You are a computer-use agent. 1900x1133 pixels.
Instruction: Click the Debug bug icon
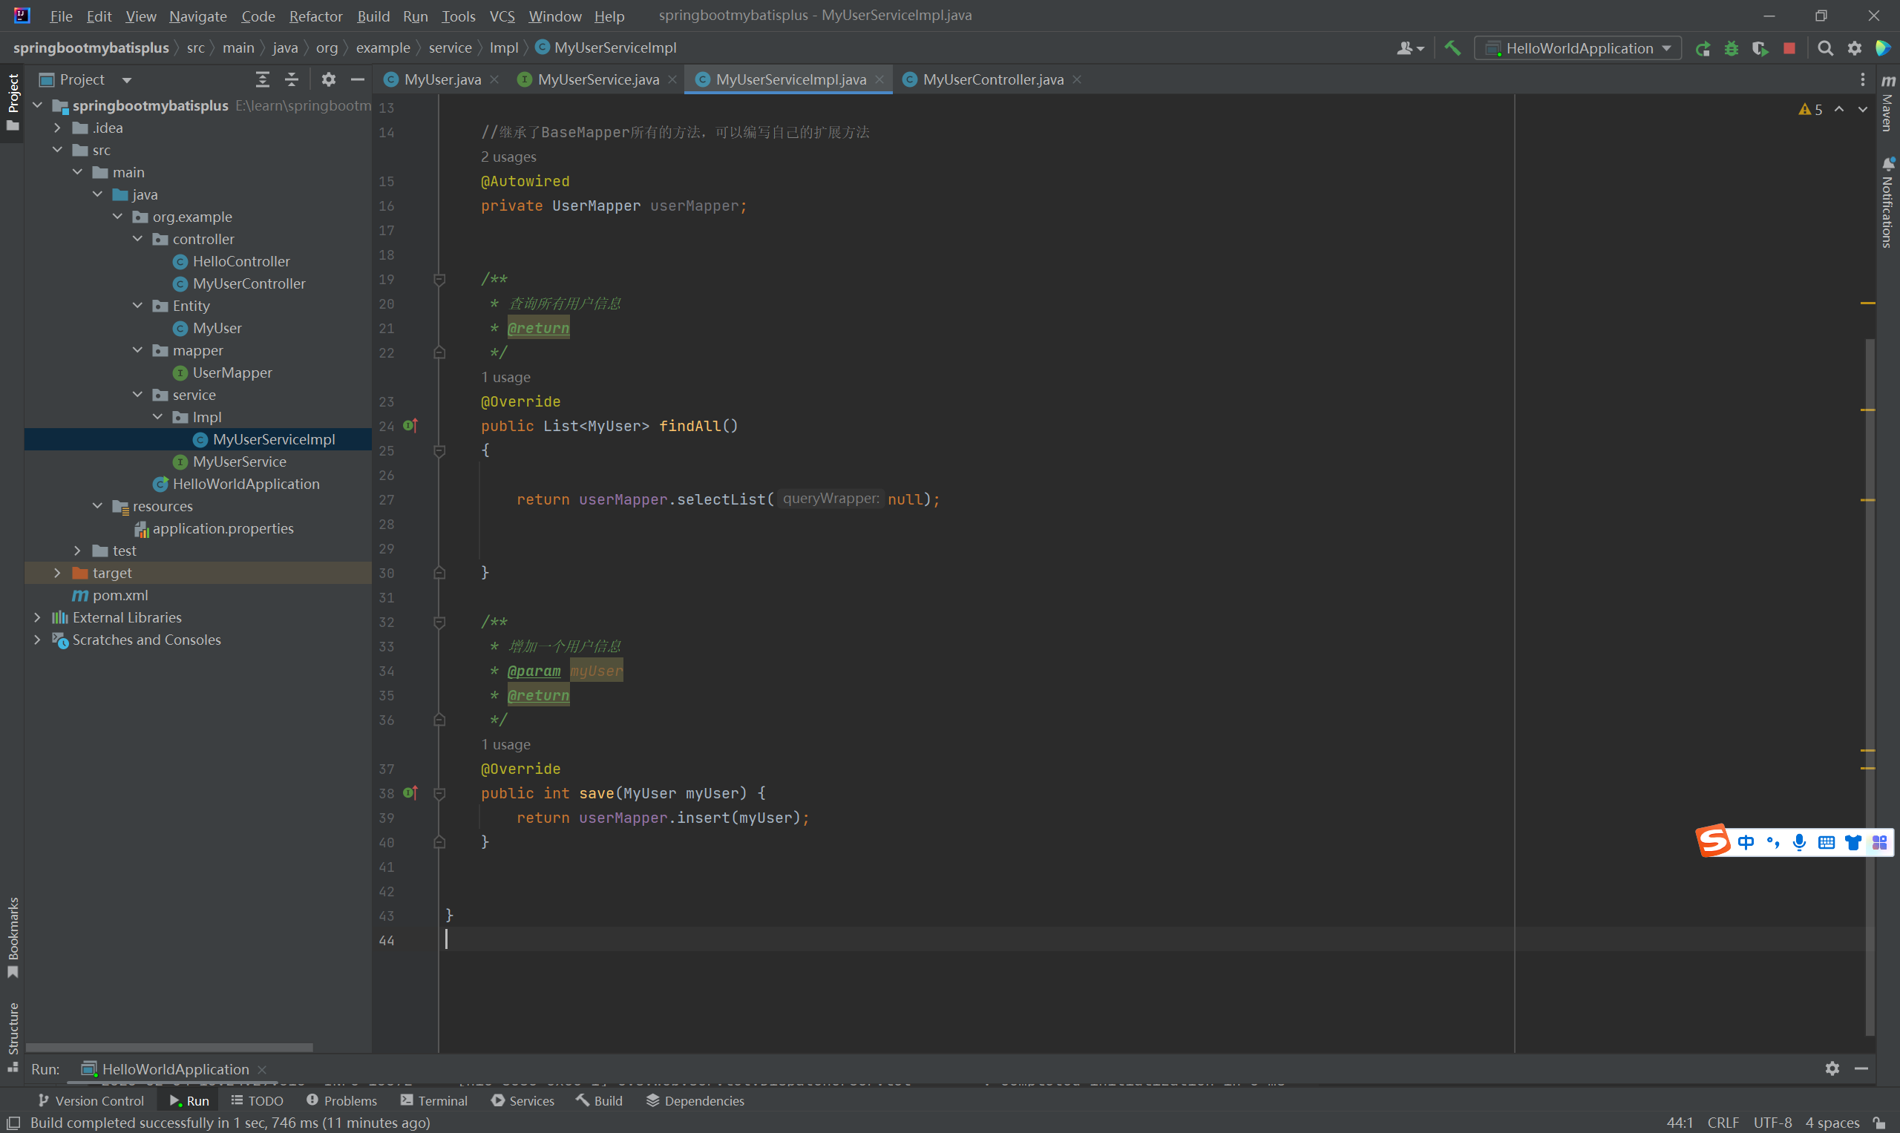pyautogui.click(x=1732, y=48)
